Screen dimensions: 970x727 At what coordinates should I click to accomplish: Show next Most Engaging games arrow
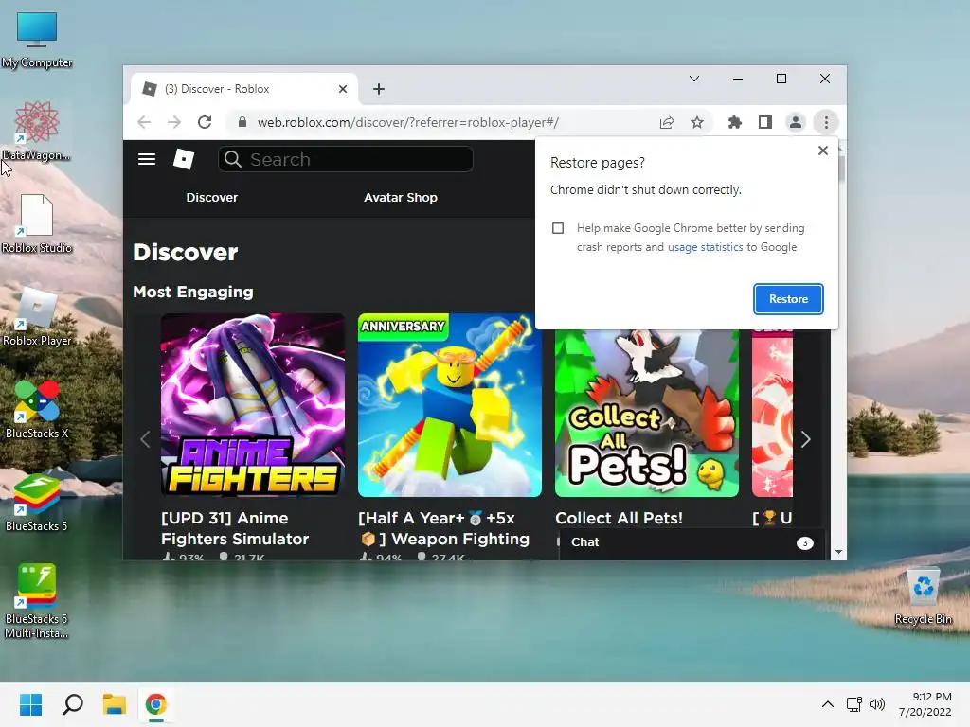(x=805, y=439)
